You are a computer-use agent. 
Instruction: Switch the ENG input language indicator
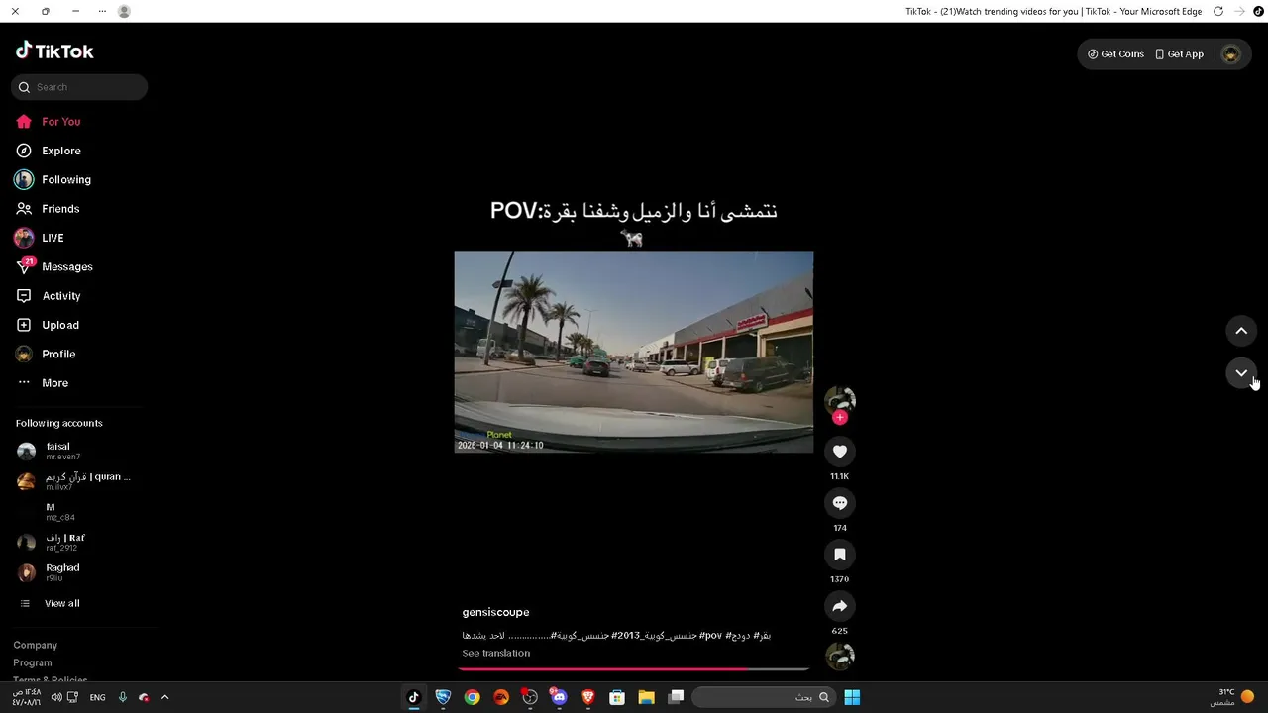coord(97,697)
